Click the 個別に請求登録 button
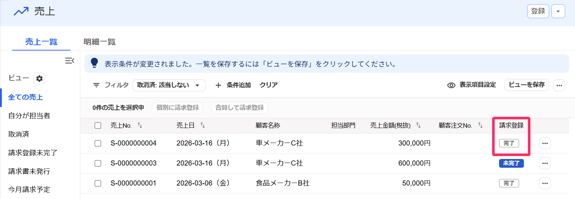Screen dimensions: 575x199 coord(177,108)
